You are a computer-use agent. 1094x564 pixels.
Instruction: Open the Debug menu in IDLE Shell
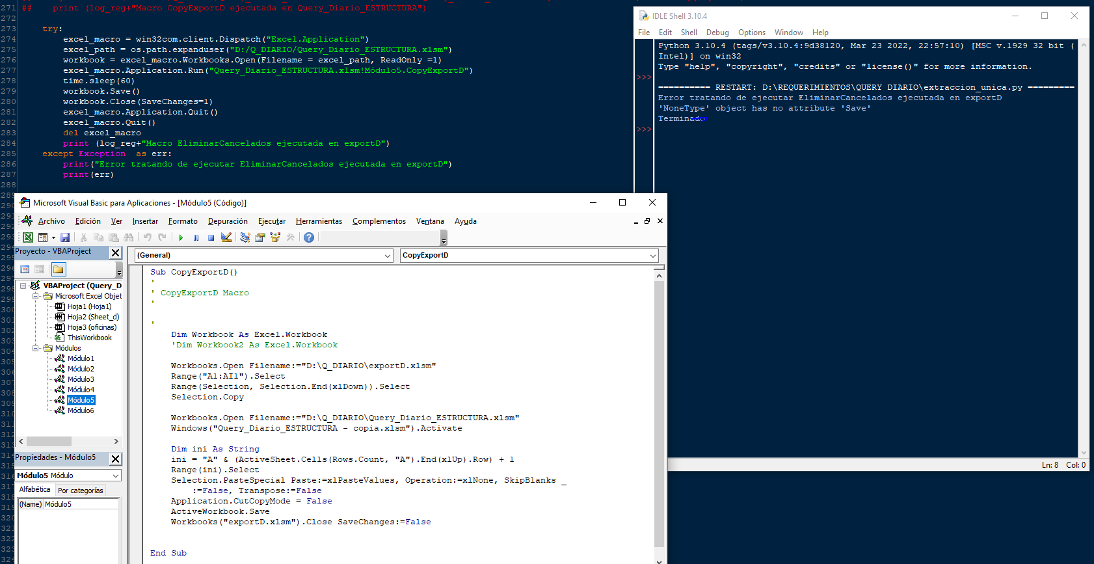(717, 33)
